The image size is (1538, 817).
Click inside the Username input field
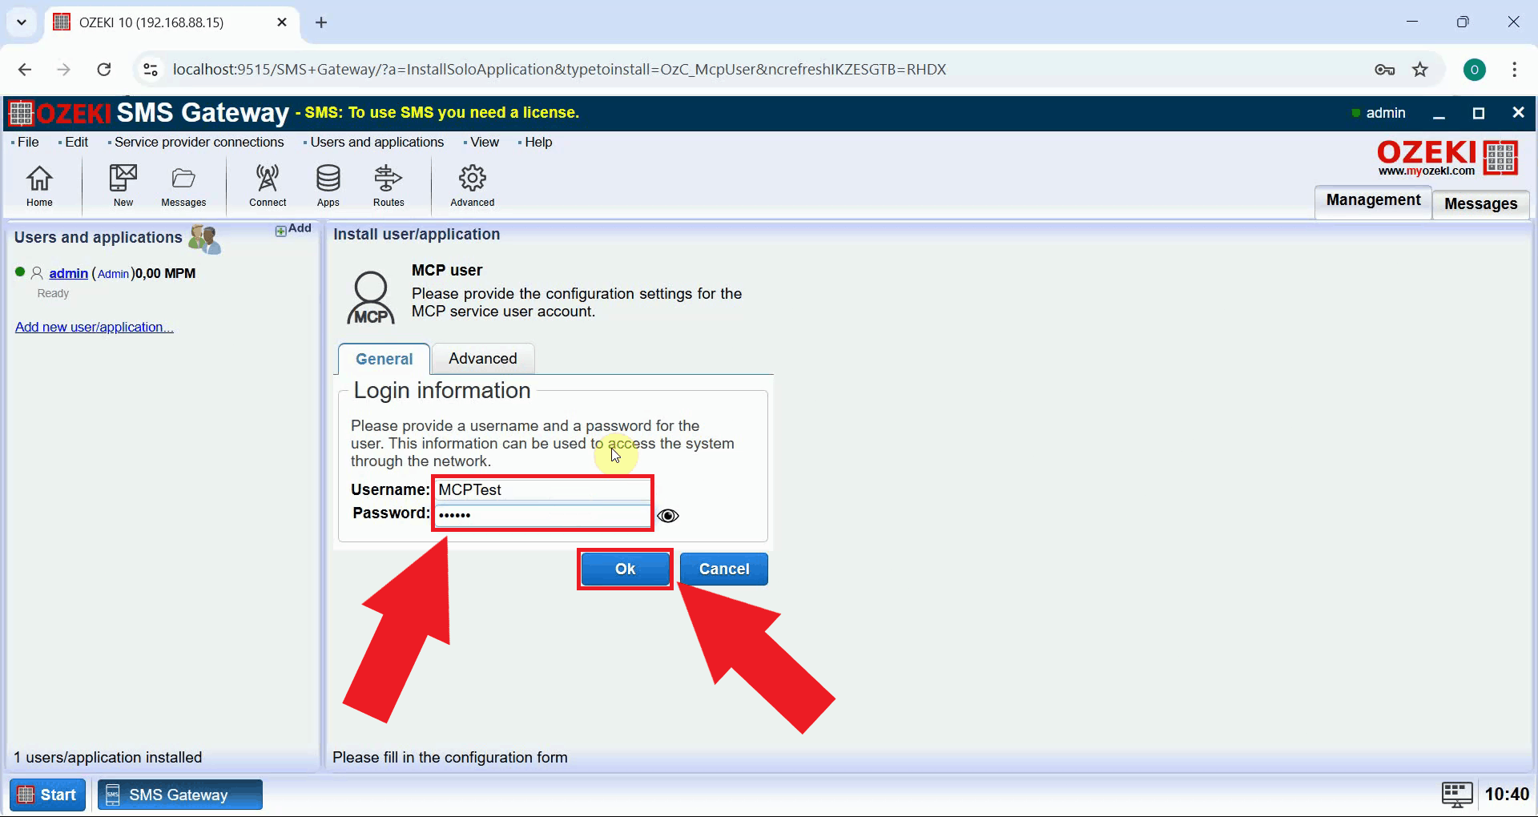(542, 489)
